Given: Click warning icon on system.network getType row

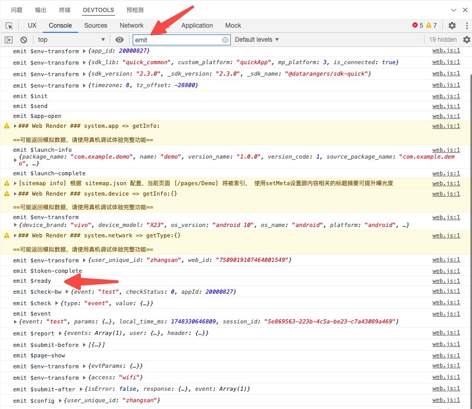Looking at the screenshot, I should (x=7, y=235).
